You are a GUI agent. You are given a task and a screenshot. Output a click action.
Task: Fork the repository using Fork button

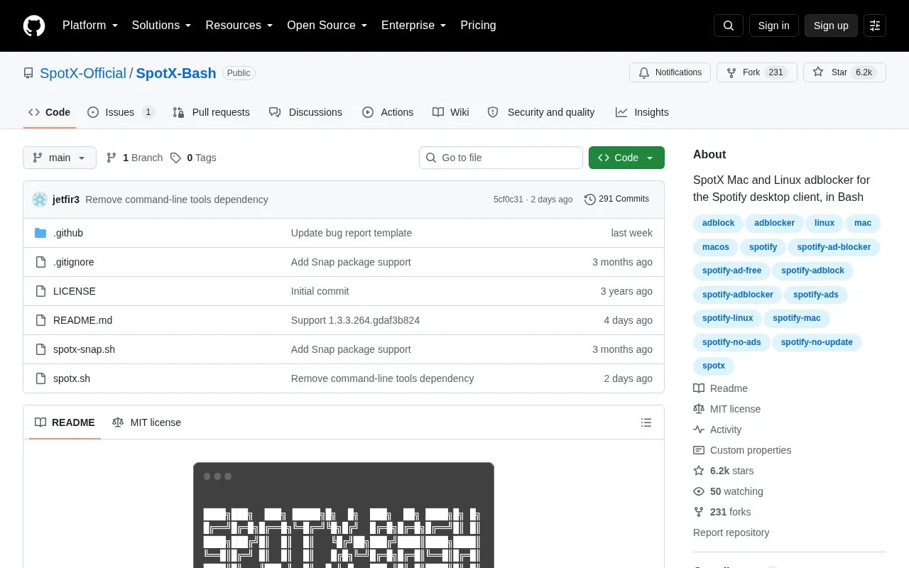point(756,72)
